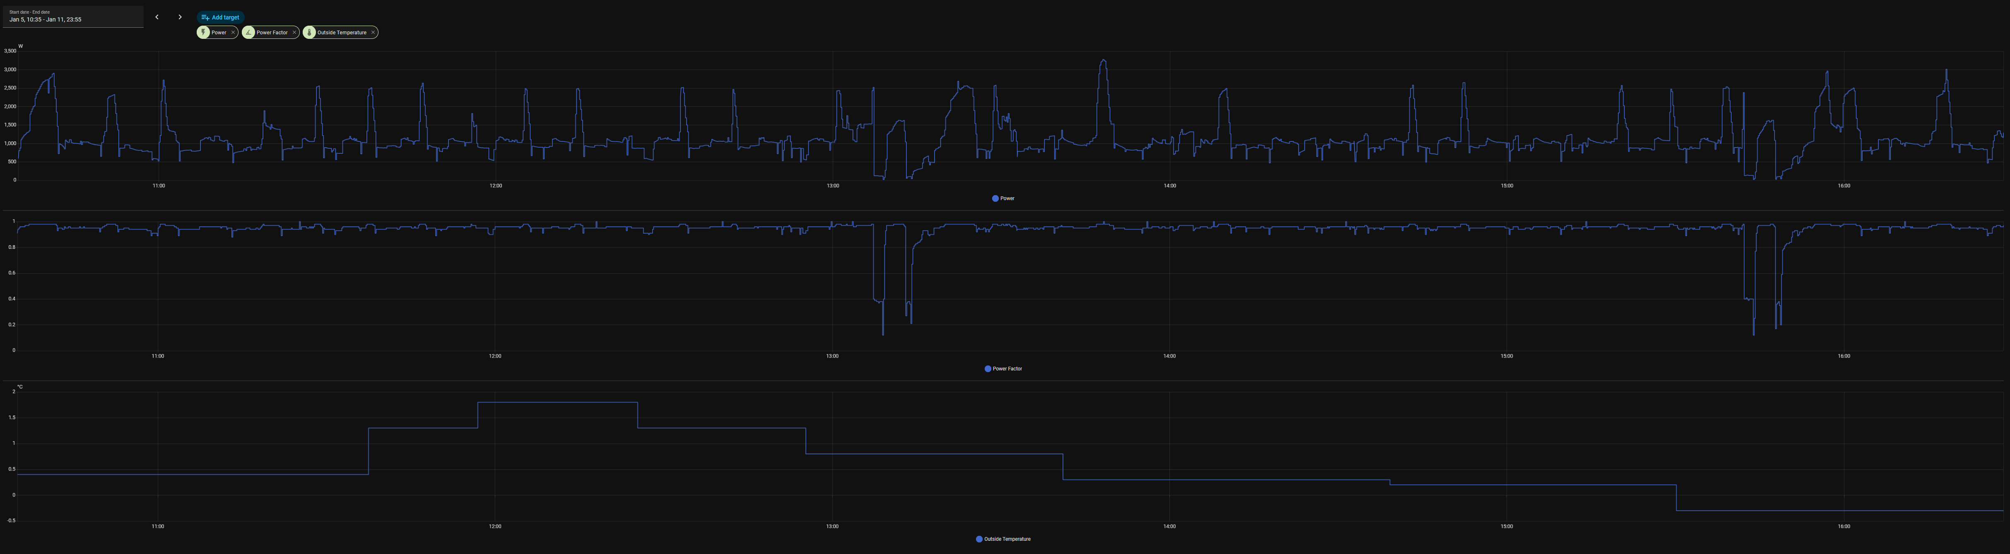Select the Outside Temperature chip label
Viewport: 2010px width, 554px height.
point(342,33)
